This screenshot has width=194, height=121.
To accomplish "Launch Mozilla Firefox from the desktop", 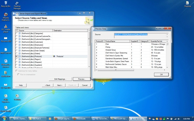I will [6, 17].
